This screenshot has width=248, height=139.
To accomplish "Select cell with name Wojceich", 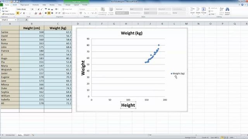I will pos(10,69).
